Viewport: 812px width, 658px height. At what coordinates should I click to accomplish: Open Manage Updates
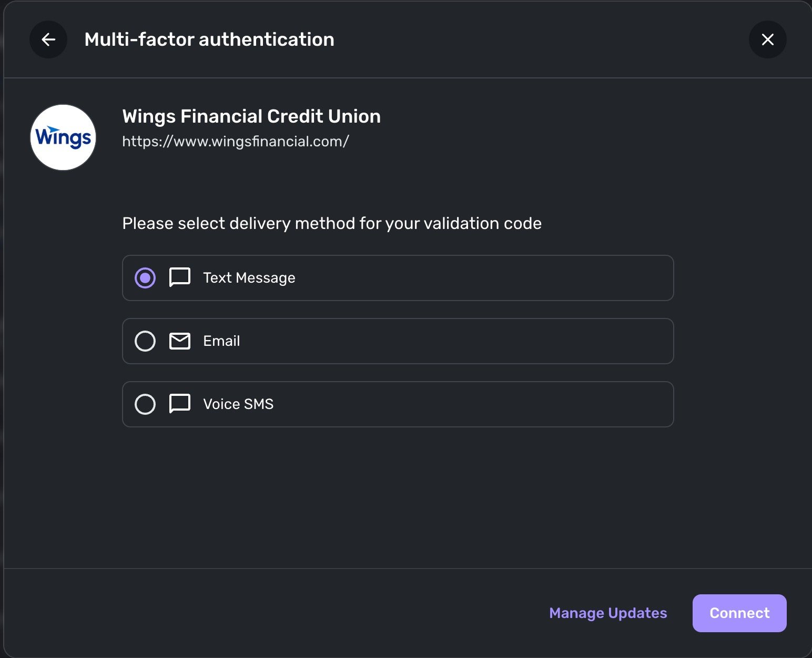(608, 613)
